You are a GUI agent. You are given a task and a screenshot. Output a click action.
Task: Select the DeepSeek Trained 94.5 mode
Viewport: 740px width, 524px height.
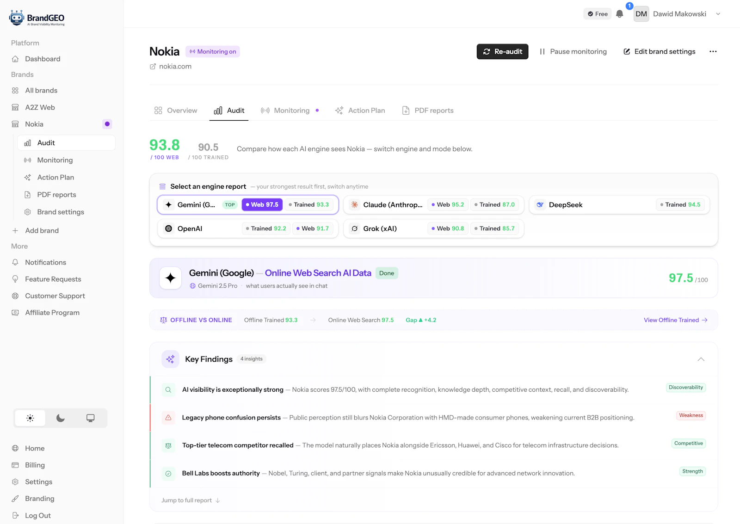[680, 204]
